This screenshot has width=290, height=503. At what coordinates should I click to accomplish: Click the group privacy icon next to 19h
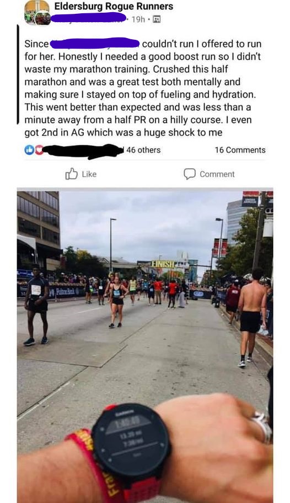point(157,19)
